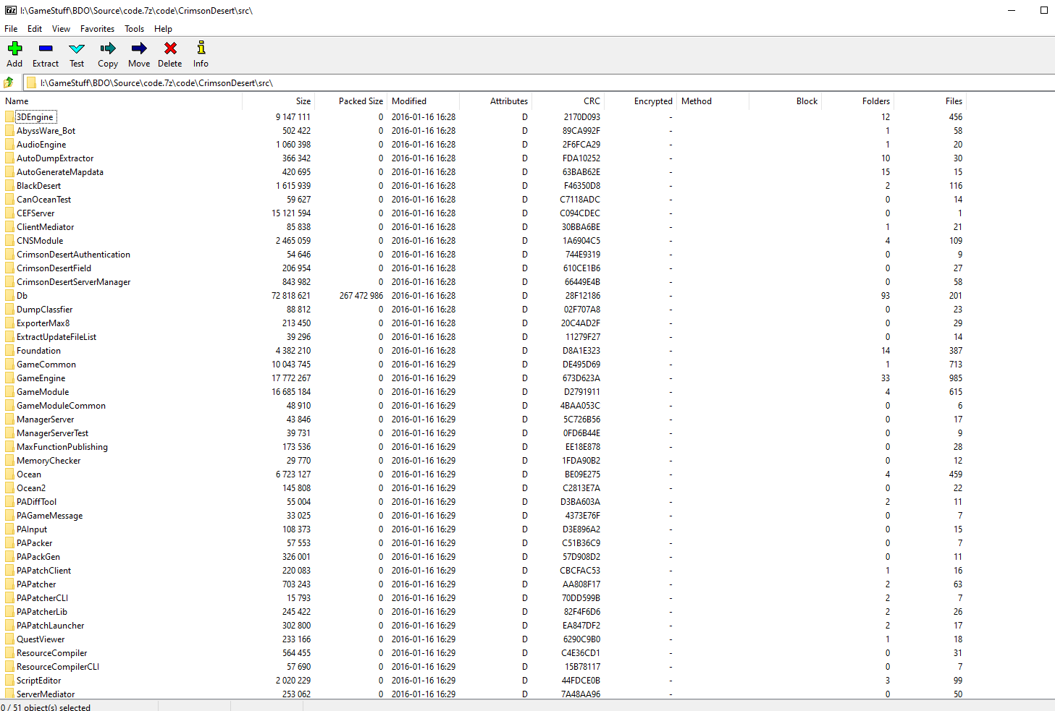Click the Delete toolbar icon

[170, 48]
